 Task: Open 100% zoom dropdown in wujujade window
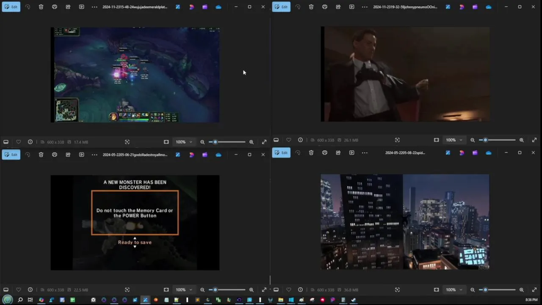[x=184, y=142]
